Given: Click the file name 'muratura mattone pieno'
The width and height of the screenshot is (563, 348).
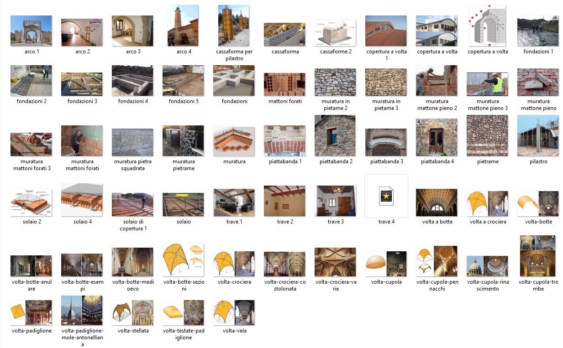Looking at the screenshot, I should pos(538,104).
